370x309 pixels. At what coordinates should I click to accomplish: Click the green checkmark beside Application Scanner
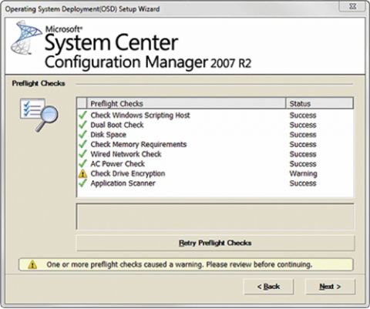(x=82, y=183)
